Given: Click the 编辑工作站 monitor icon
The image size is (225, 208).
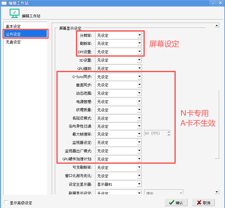Looking at the screenshot, I should coord(14,13).
